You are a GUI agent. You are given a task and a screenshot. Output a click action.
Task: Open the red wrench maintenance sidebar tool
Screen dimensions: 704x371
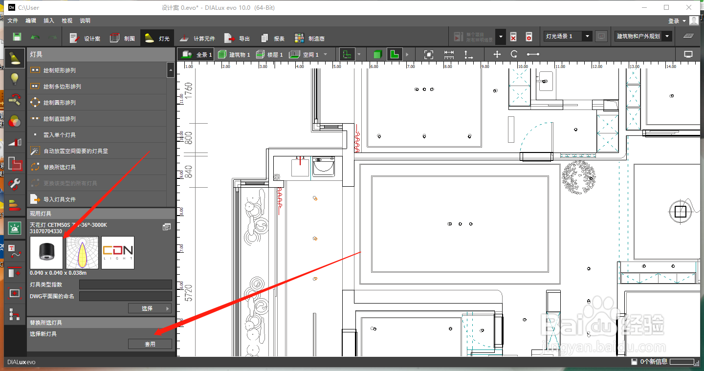click(15, 184)
